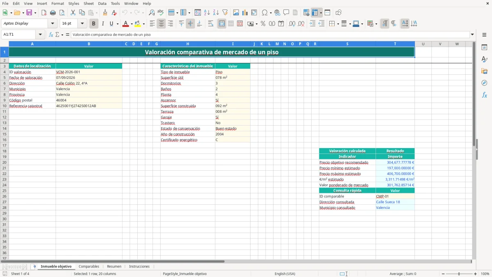Viewport: 492px width, 277px height.
Task: Run the spelling check
Action: [x=161, y=13]
